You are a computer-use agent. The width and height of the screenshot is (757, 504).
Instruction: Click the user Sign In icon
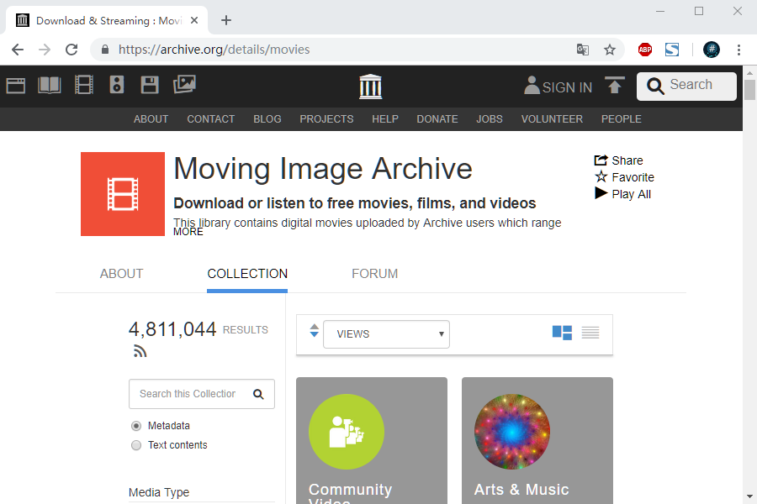coord(532,86)
